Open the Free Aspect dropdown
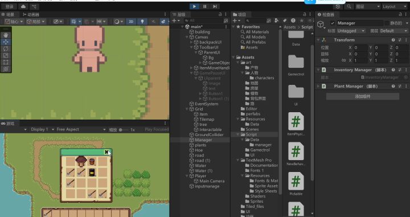This screenshot has width=410, height=217. 81,130
